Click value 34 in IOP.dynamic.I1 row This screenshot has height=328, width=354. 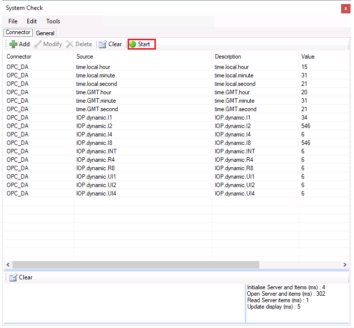click(304, 118)
